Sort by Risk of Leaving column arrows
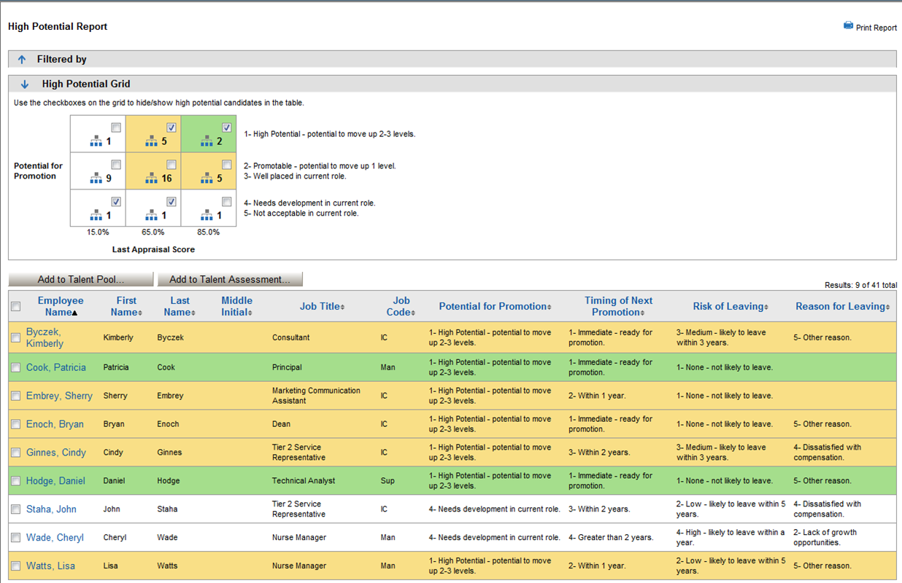This screenshot has height=583, width=902. [766, 308]
